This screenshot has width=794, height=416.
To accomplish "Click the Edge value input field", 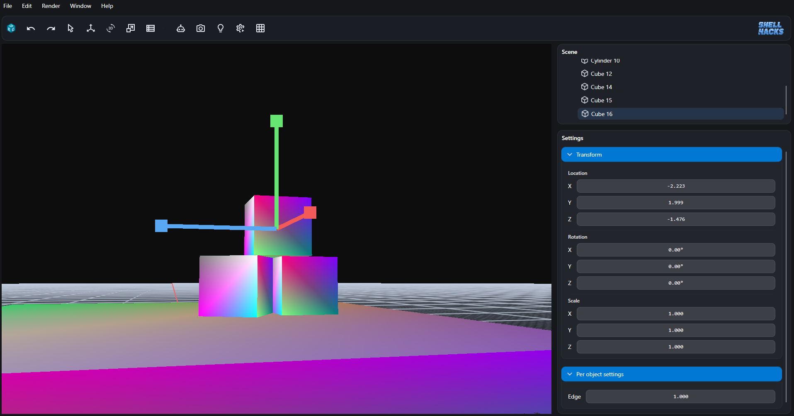I will click(680, 396).
